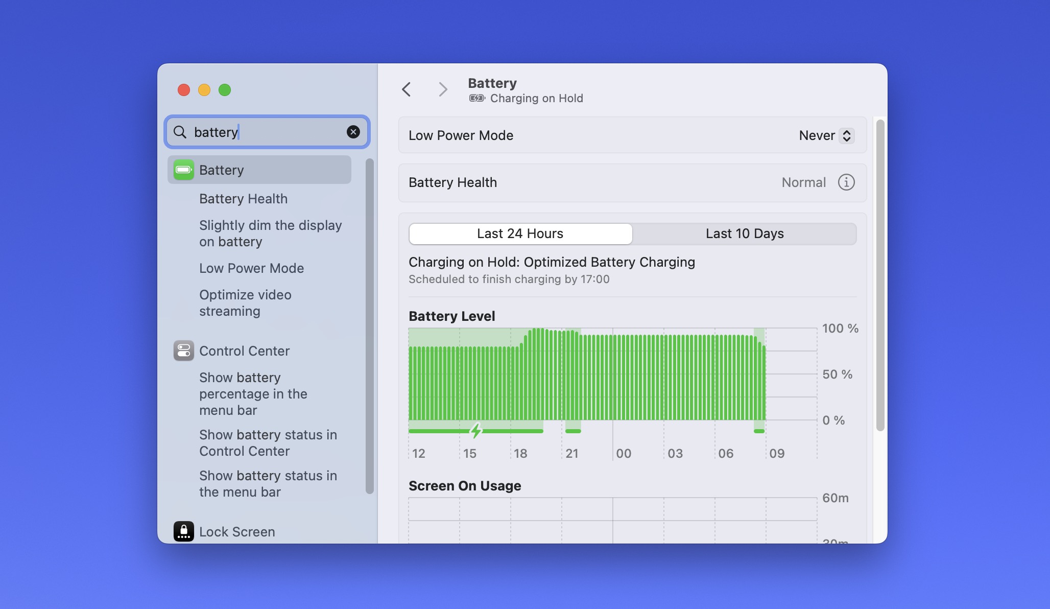
Task: Click the 0 % axis label
Action: [x=833, y=420]
